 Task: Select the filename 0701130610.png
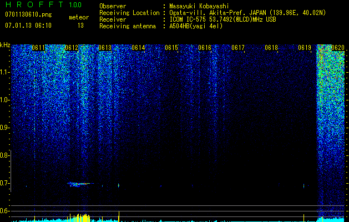[x=28, y=14]
